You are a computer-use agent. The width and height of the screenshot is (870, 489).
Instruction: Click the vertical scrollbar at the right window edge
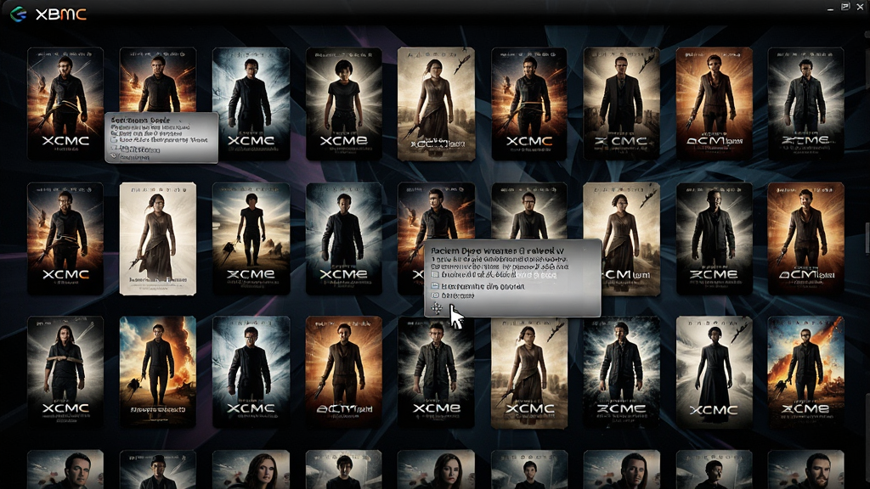coord(867,239)
